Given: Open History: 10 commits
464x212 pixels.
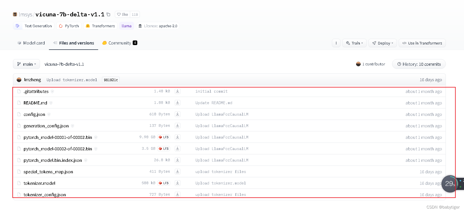Looking at the screenshot, I should (x=419, y=64).
